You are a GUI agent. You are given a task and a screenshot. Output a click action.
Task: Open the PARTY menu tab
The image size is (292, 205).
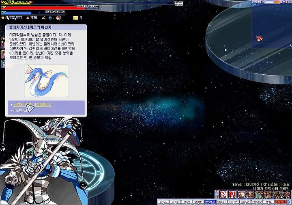tap(233, 202)
